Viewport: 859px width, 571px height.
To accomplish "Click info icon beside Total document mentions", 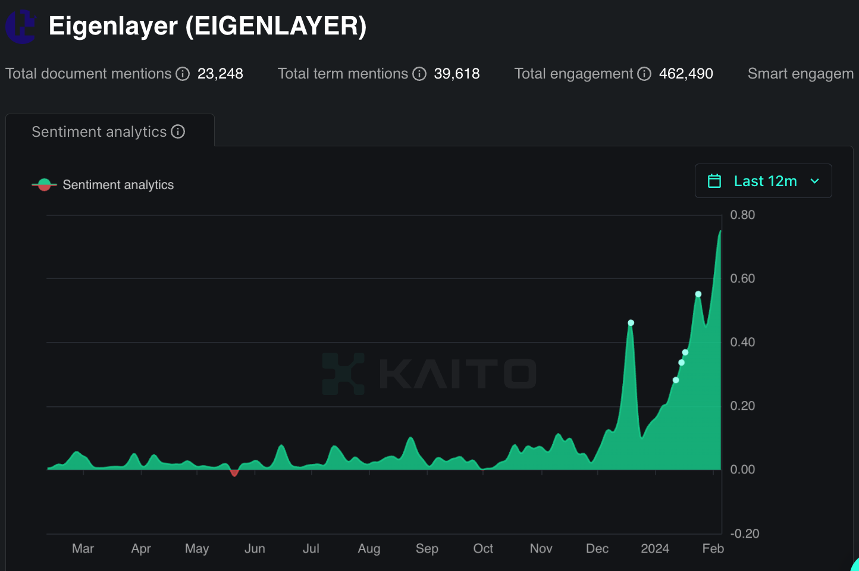I will pos(183,74).
